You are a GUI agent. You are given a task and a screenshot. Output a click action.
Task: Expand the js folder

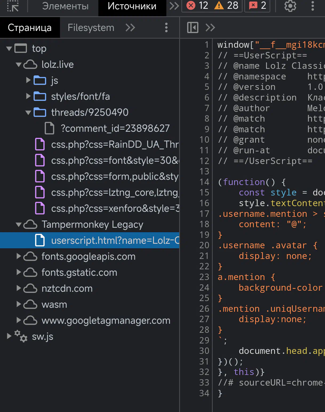coord(28,80)
